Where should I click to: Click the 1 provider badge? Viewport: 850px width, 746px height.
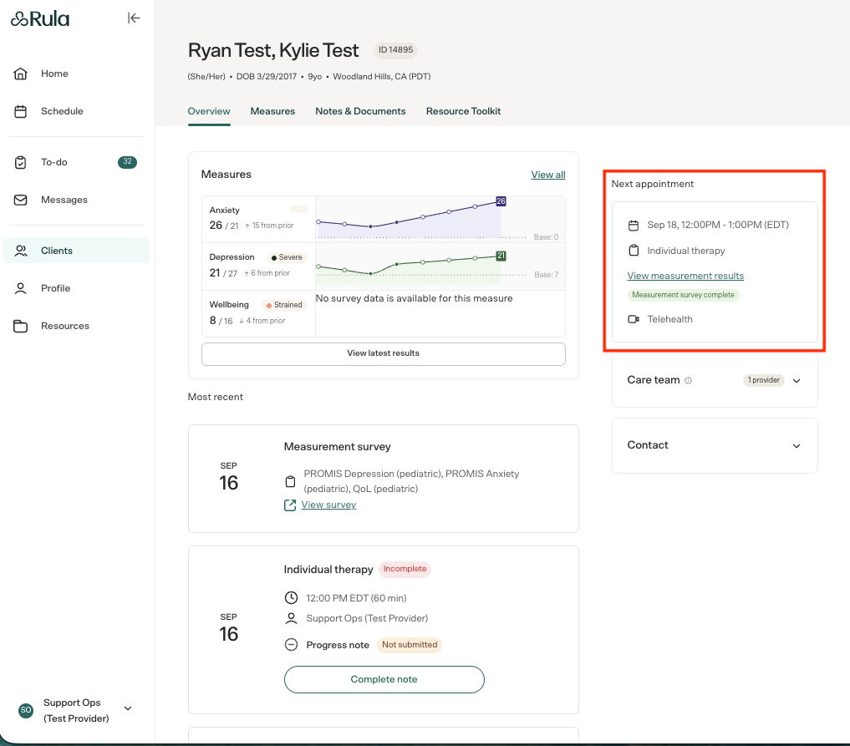(x=763, y=380)
